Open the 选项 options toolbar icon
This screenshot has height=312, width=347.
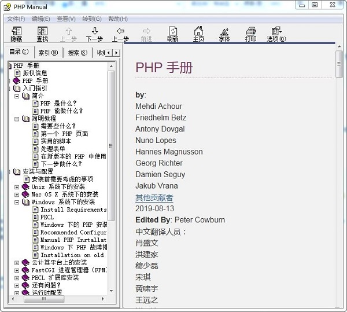click(x=276, y=34)
